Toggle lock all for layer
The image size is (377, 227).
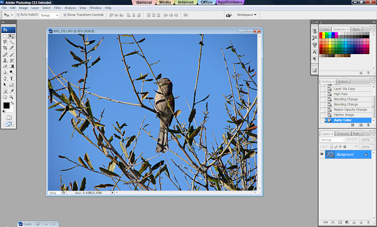click(x=345, y=146)
